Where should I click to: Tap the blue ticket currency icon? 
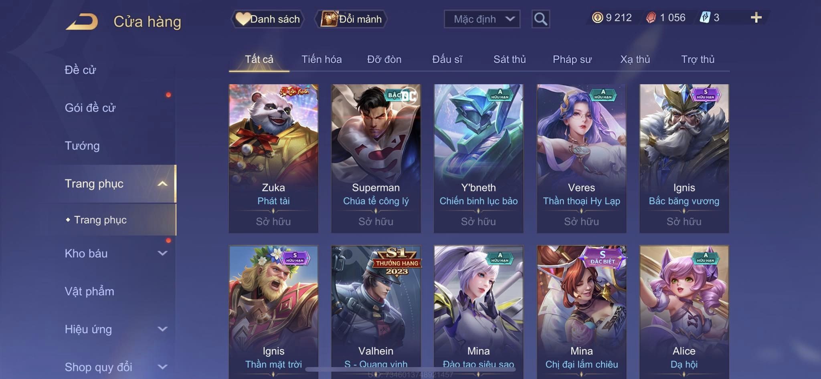pyautogui.click(x=705, y=18)
